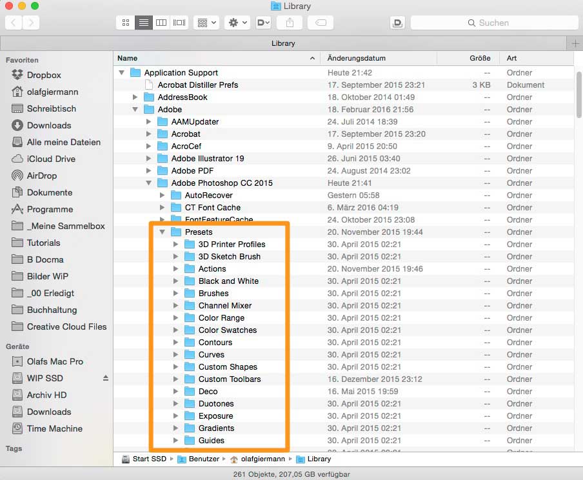Open Dropbox in Favoriten sidebar
The width and height of the screenshot is (583, 480).
point(44,75)
